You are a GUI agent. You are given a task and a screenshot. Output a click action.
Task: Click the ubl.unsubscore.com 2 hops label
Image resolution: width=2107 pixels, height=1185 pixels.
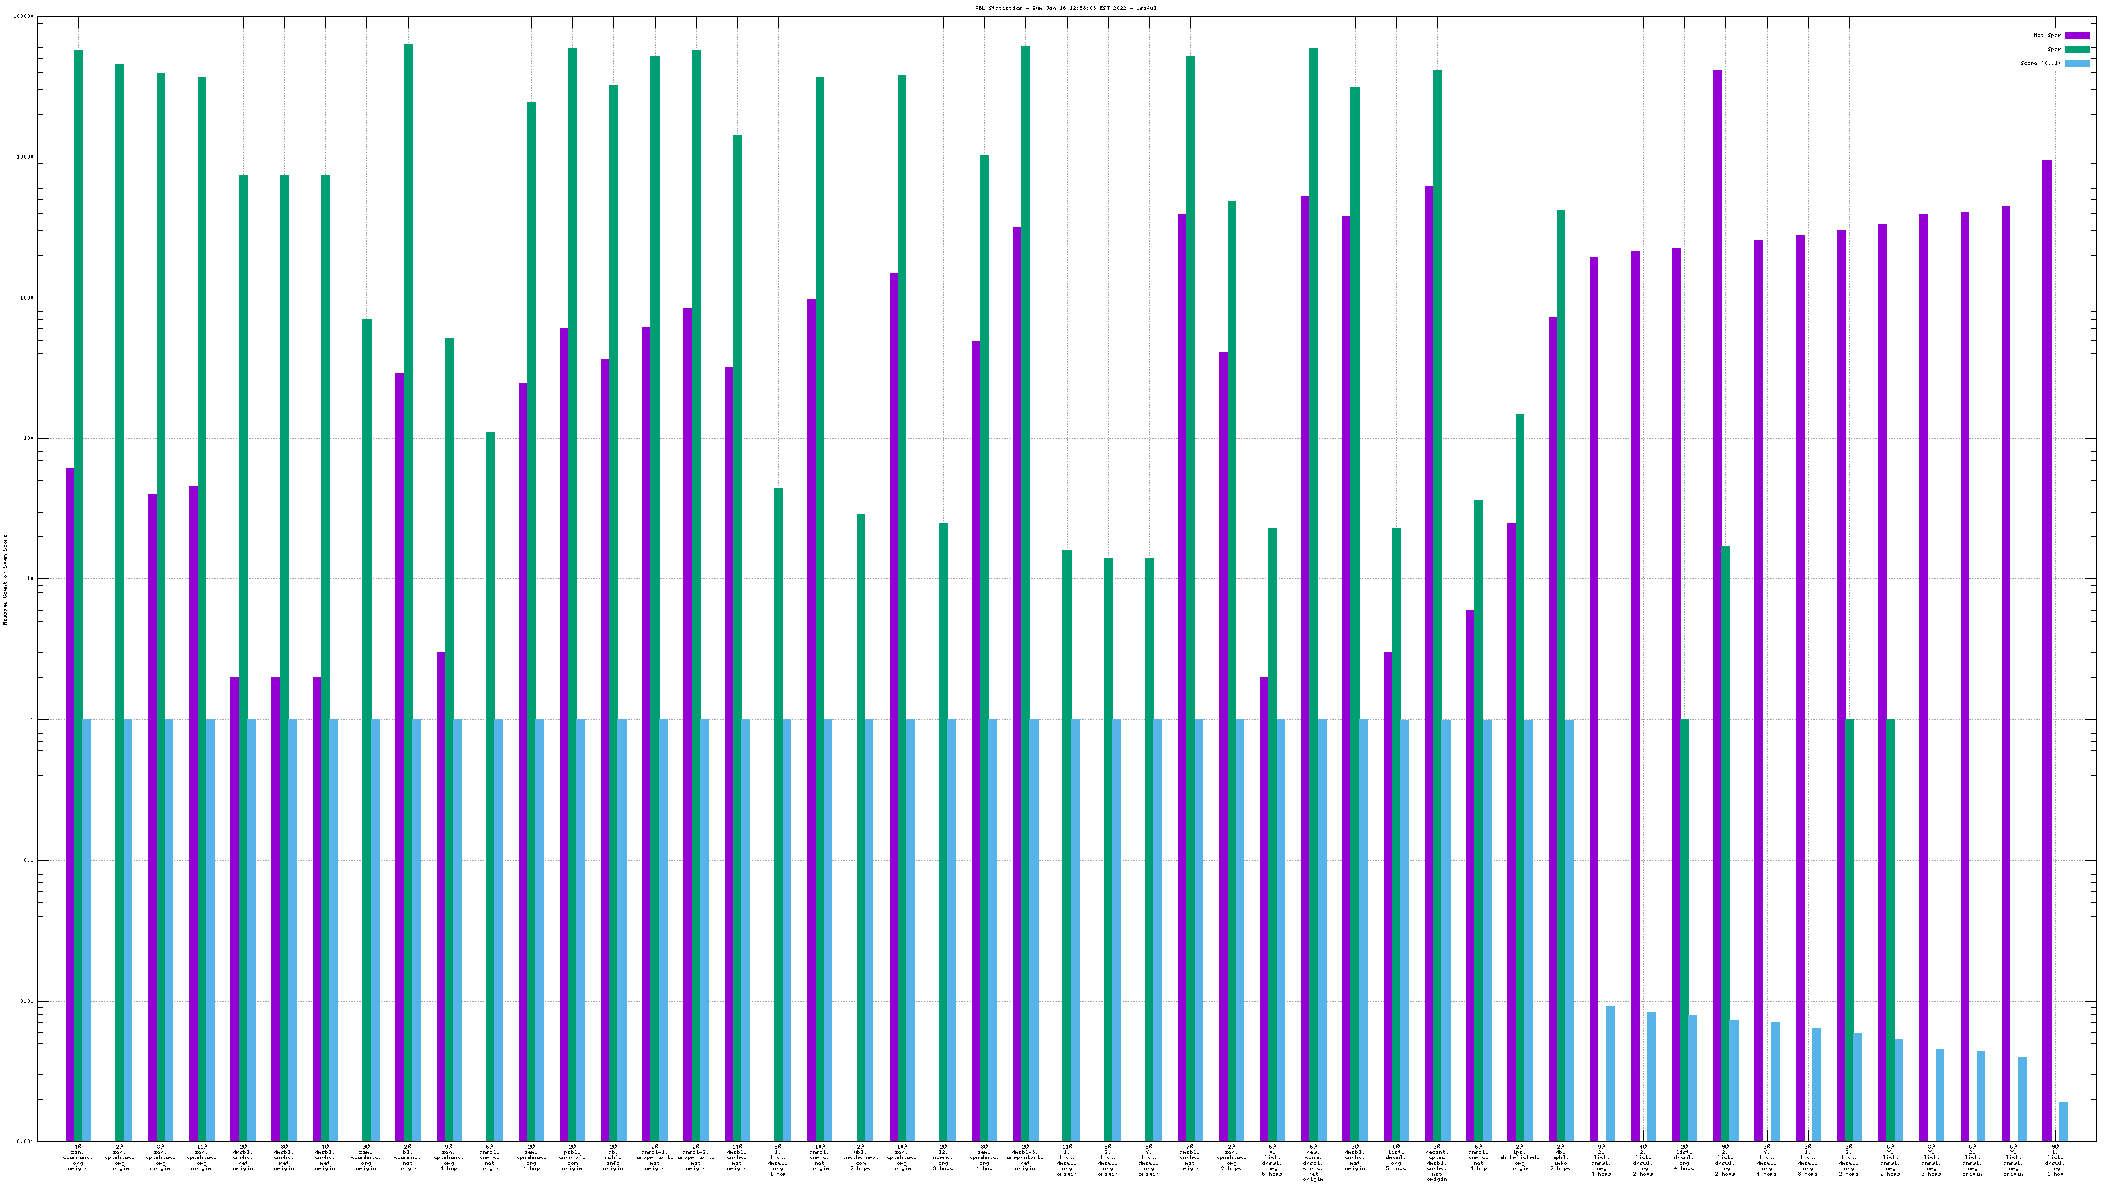[861, 1157]
